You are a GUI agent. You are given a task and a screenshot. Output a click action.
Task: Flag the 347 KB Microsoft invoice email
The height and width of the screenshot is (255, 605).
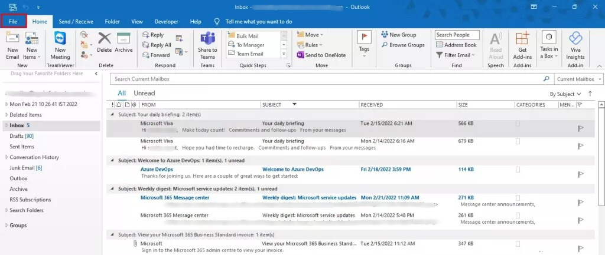581,249
